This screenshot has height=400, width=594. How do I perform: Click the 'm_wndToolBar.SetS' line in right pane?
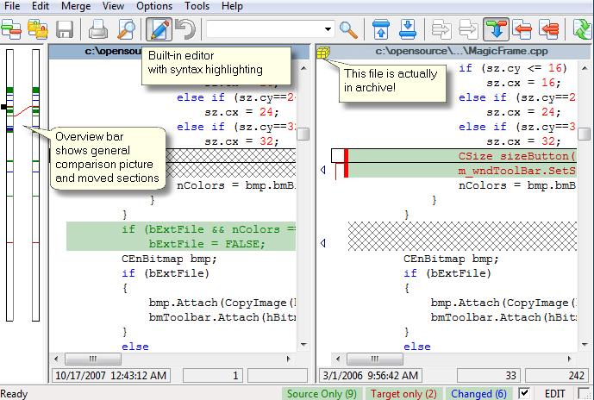(462, 171)
